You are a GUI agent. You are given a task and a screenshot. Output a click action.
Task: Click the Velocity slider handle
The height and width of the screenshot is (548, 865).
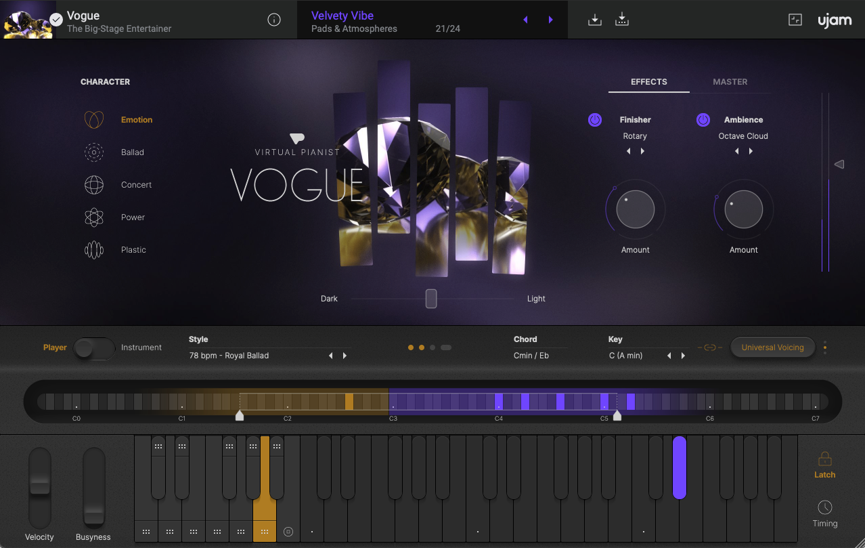click(40, 485)
